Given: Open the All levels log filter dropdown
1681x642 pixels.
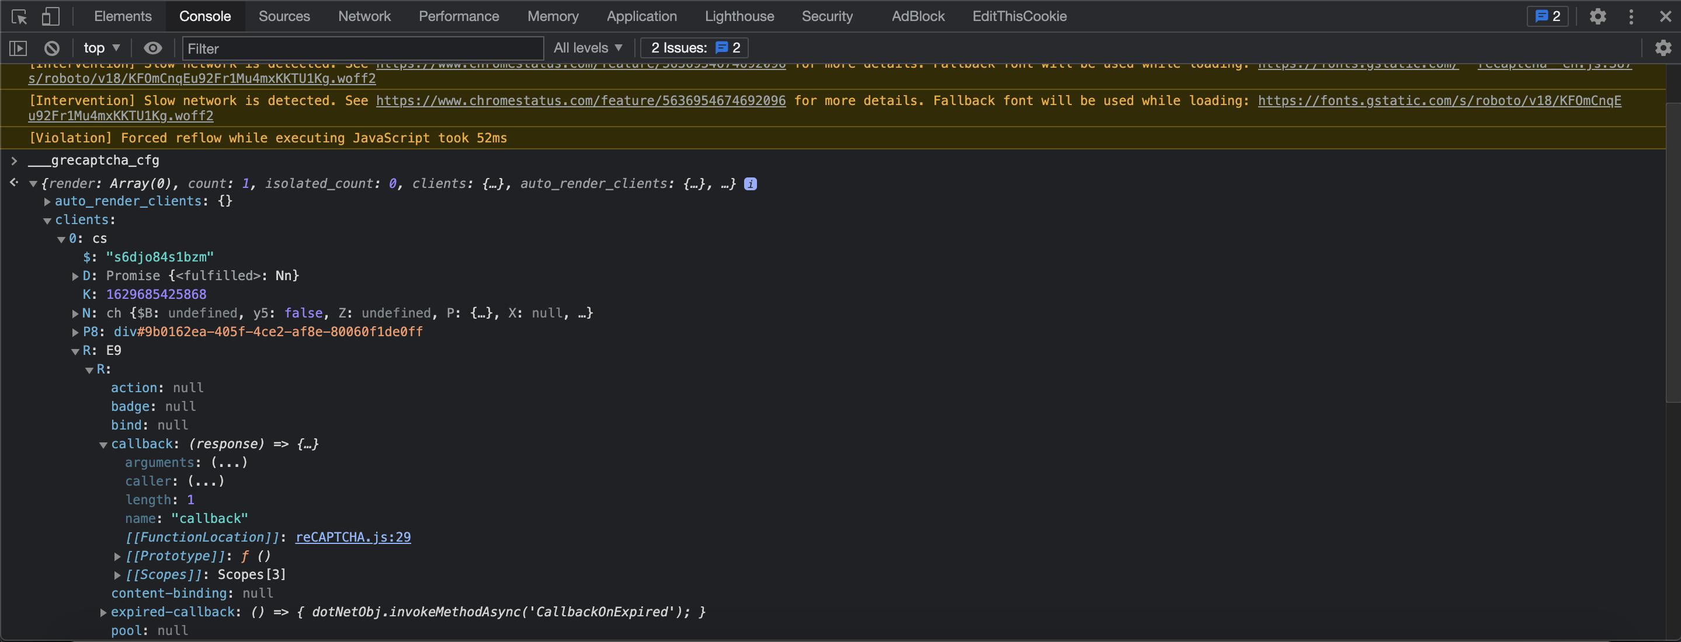Looking at the screenshot, I should [x=586, y=48].
